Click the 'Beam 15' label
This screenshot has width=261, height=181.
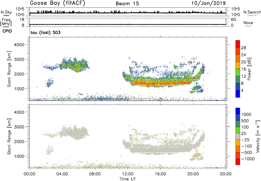(127, 4)
